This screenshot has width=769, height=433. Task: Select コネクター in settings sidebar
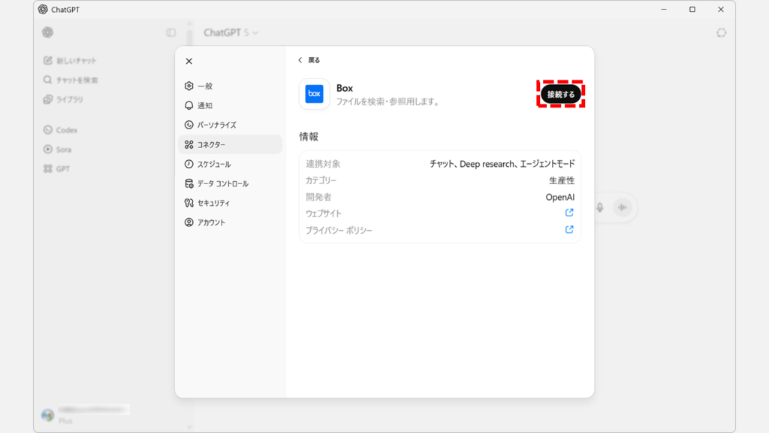(x=230, y=144)
